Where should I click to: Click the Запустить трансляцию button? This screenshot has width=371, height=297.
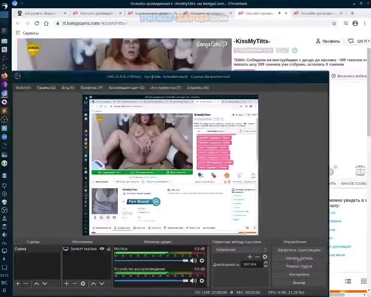tap(299, 250)
